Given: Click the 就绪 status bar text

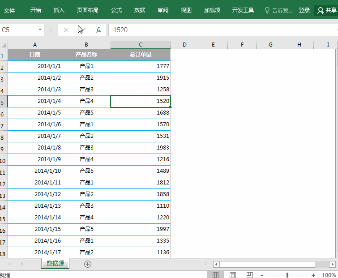Looking at the screenshot, I should 5,275.
